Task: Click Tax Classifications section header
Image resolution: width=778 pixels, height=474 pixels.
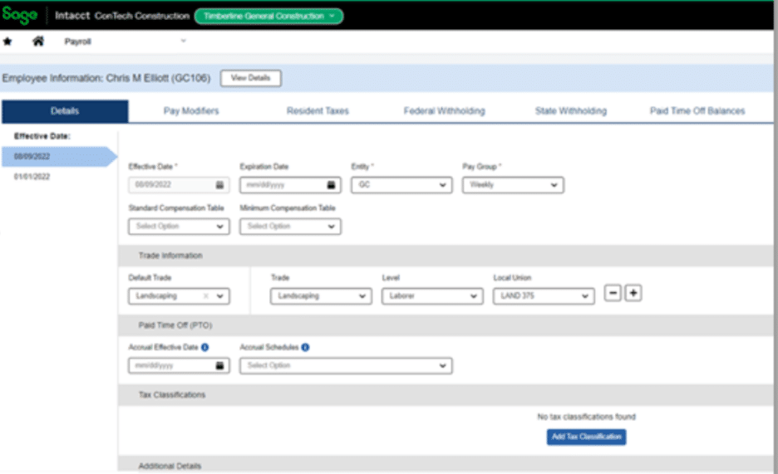Action: (x=446, y=395)
